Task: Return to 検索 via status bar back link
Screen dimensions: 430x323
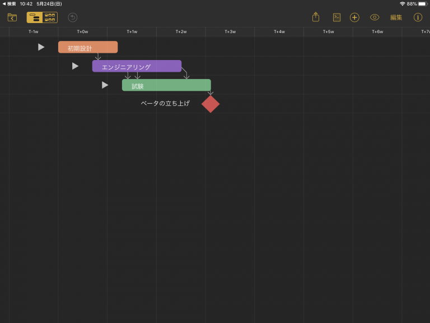Action: point(9,4)
